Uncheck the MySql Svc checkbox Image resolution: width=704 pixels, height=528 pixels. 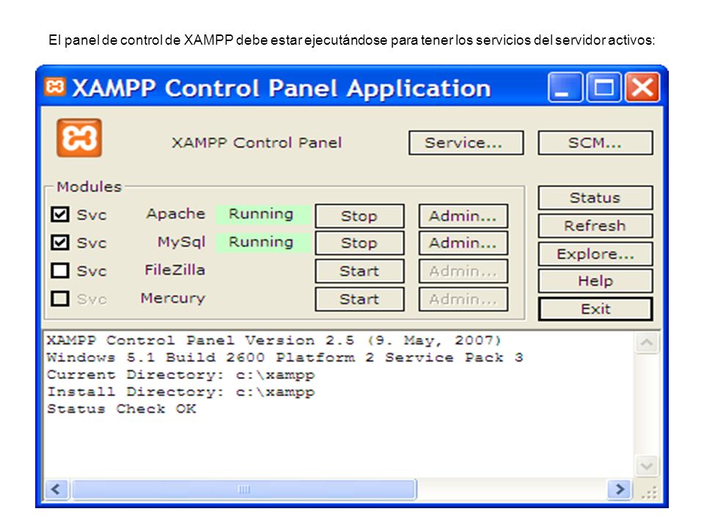point(60,243)
